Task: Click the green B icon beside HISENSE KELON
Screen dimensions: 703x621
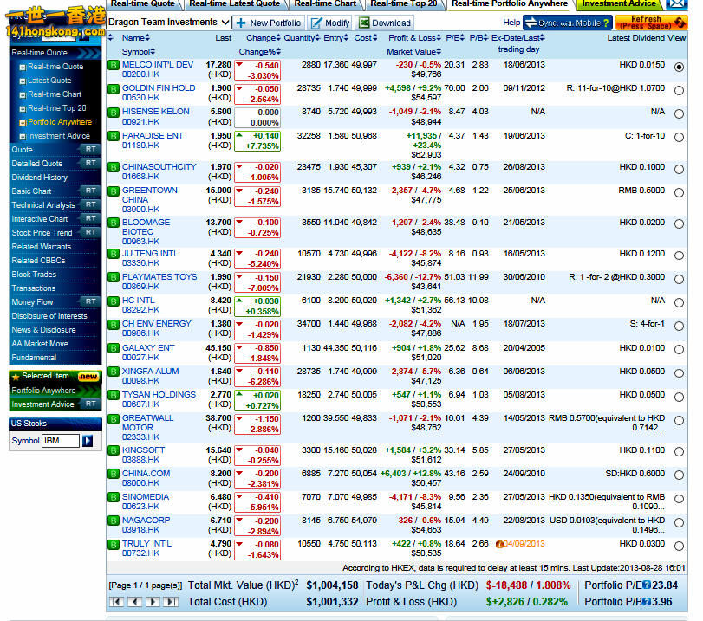Action: (114, 112)
